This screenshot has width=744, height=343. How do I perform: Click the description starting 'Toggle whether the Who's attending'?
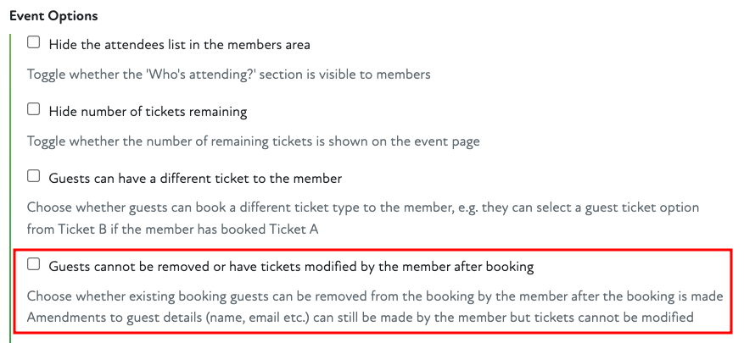coord(228,74)
